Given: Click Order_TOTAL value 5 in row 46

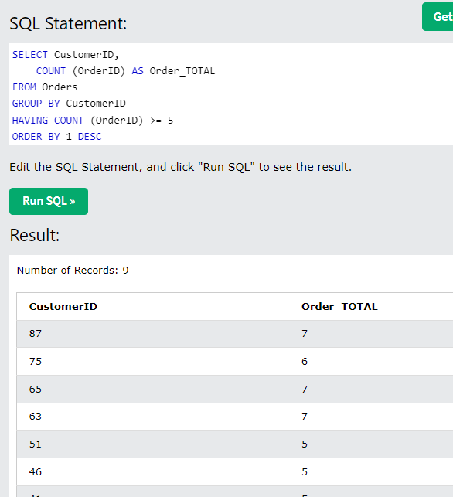Looking at the screenshot, I should (305, 472).
